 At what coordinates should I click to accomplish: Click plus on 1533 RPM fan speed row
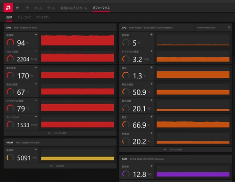tap(36, 117)
